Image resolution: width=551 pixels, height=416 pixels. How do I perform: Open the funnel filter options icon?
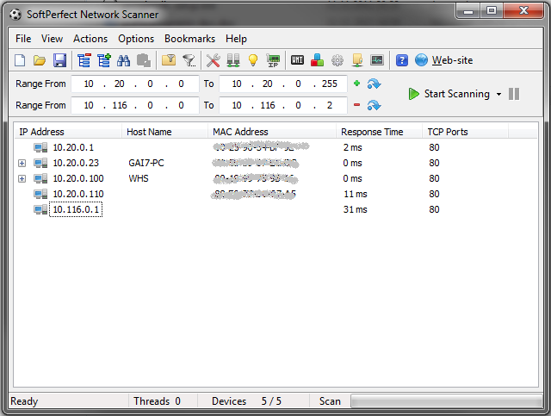click(189, 60)
